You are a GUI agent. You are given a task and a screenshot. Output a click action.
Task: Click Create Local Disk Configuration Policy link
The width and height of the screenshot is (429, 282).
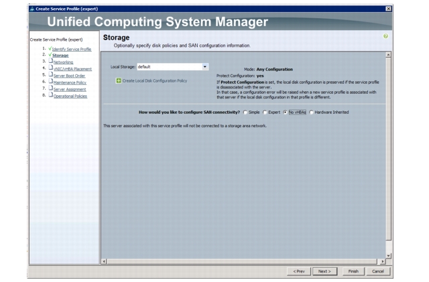(155, 80)
